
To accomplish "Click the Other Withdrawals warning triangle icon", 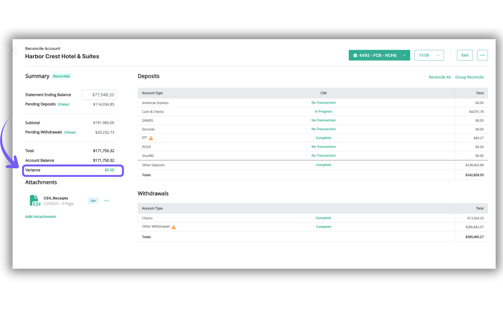I will pyautogui.click(x=174, y=227).
